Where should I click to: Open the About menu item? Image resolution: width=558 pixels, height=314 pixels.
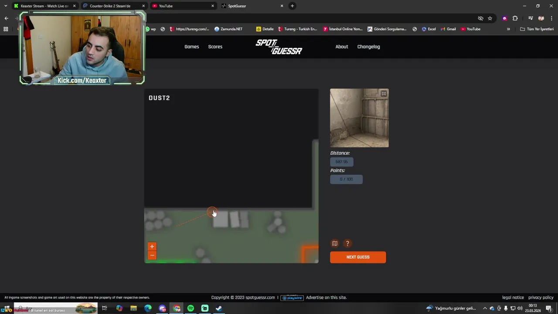342,47
